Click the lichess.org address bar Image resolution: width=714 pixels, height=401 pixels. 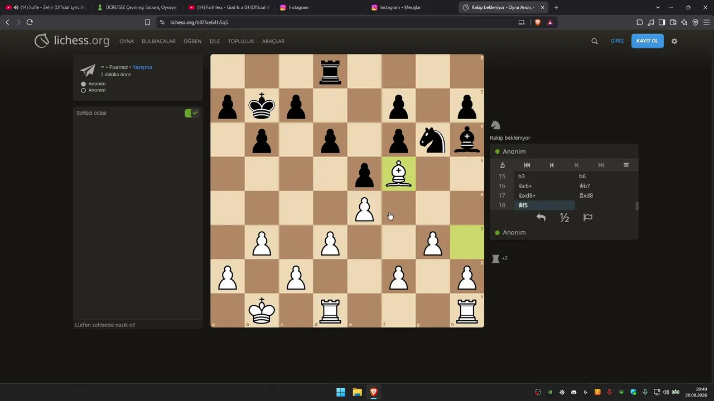[x=335, y=22]
